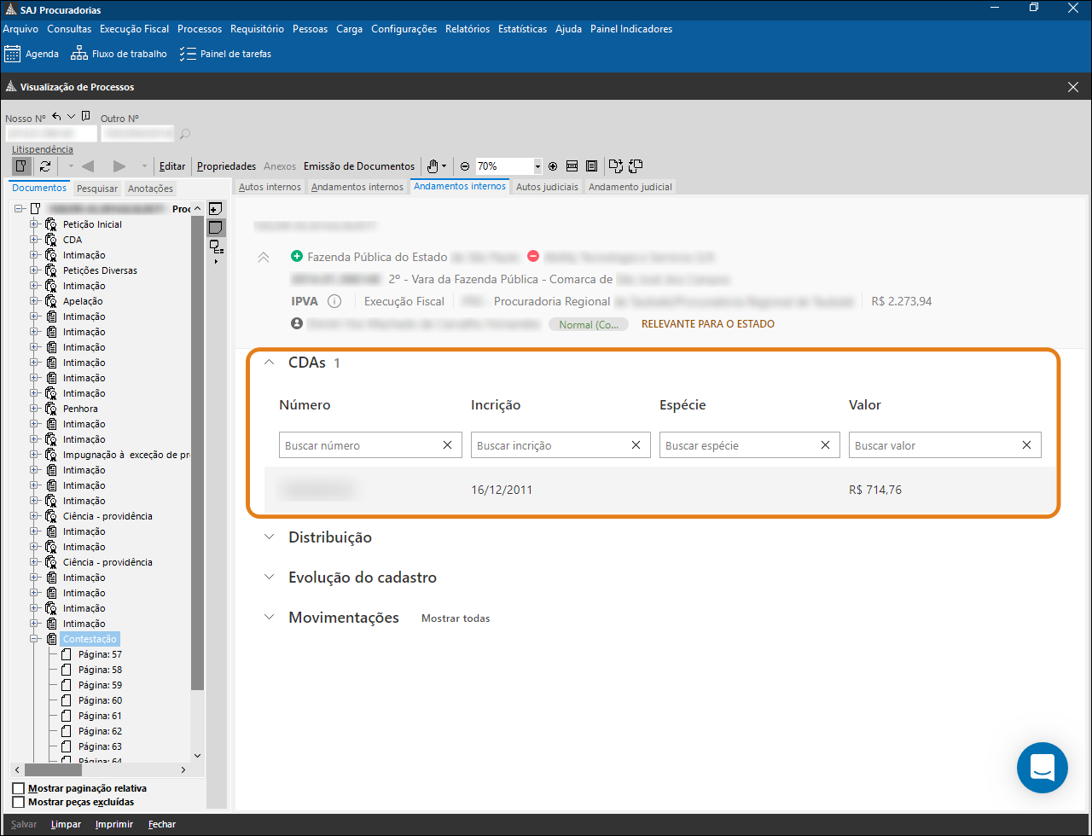Click the R$ 714,76 value cell

[875, 490]
